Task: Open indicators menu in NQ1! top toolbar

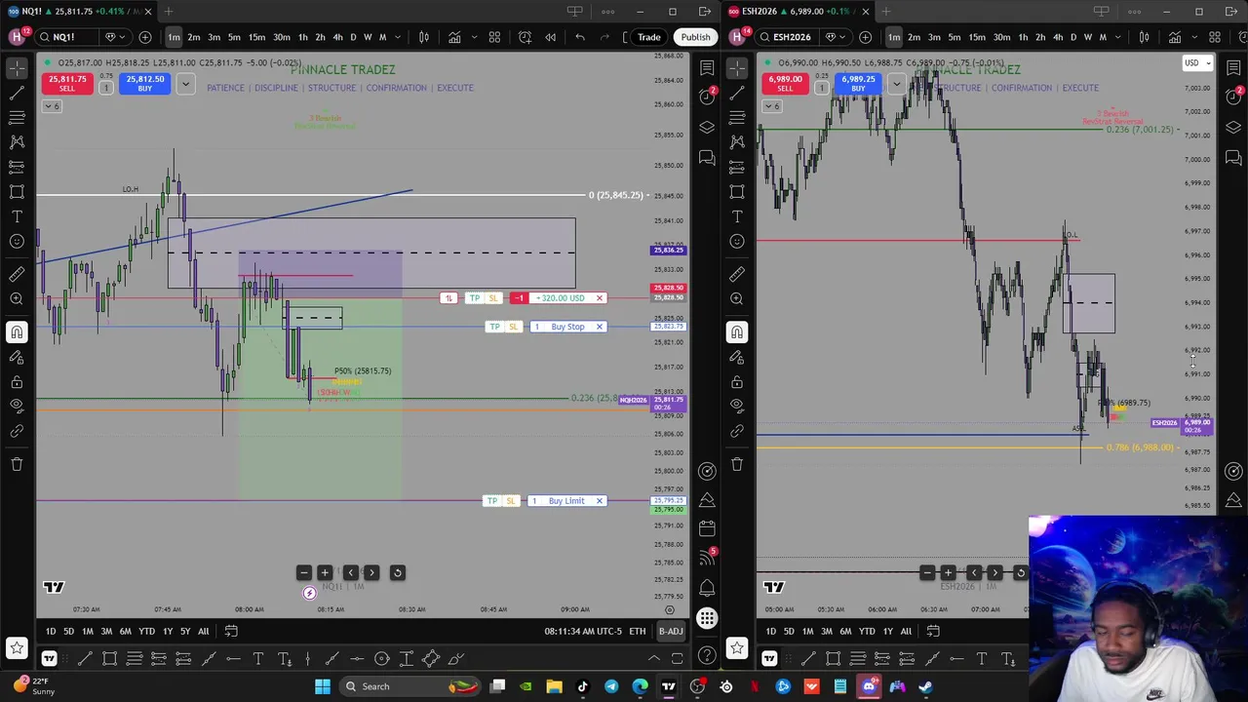Action: click(x=454, y=37)
